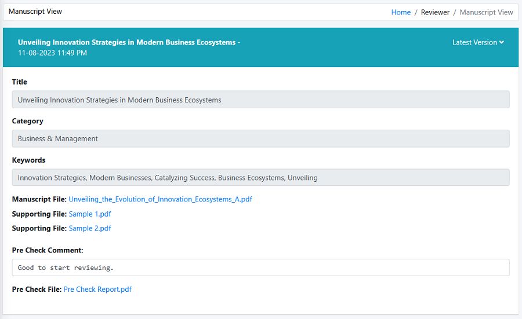Click the Reviewer breadcrumb item

[x=435, y=12]
